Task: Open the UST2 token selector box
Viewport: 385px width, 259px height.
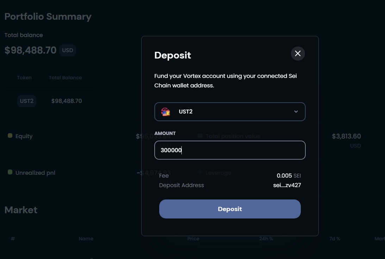Action: click(230, 112)
